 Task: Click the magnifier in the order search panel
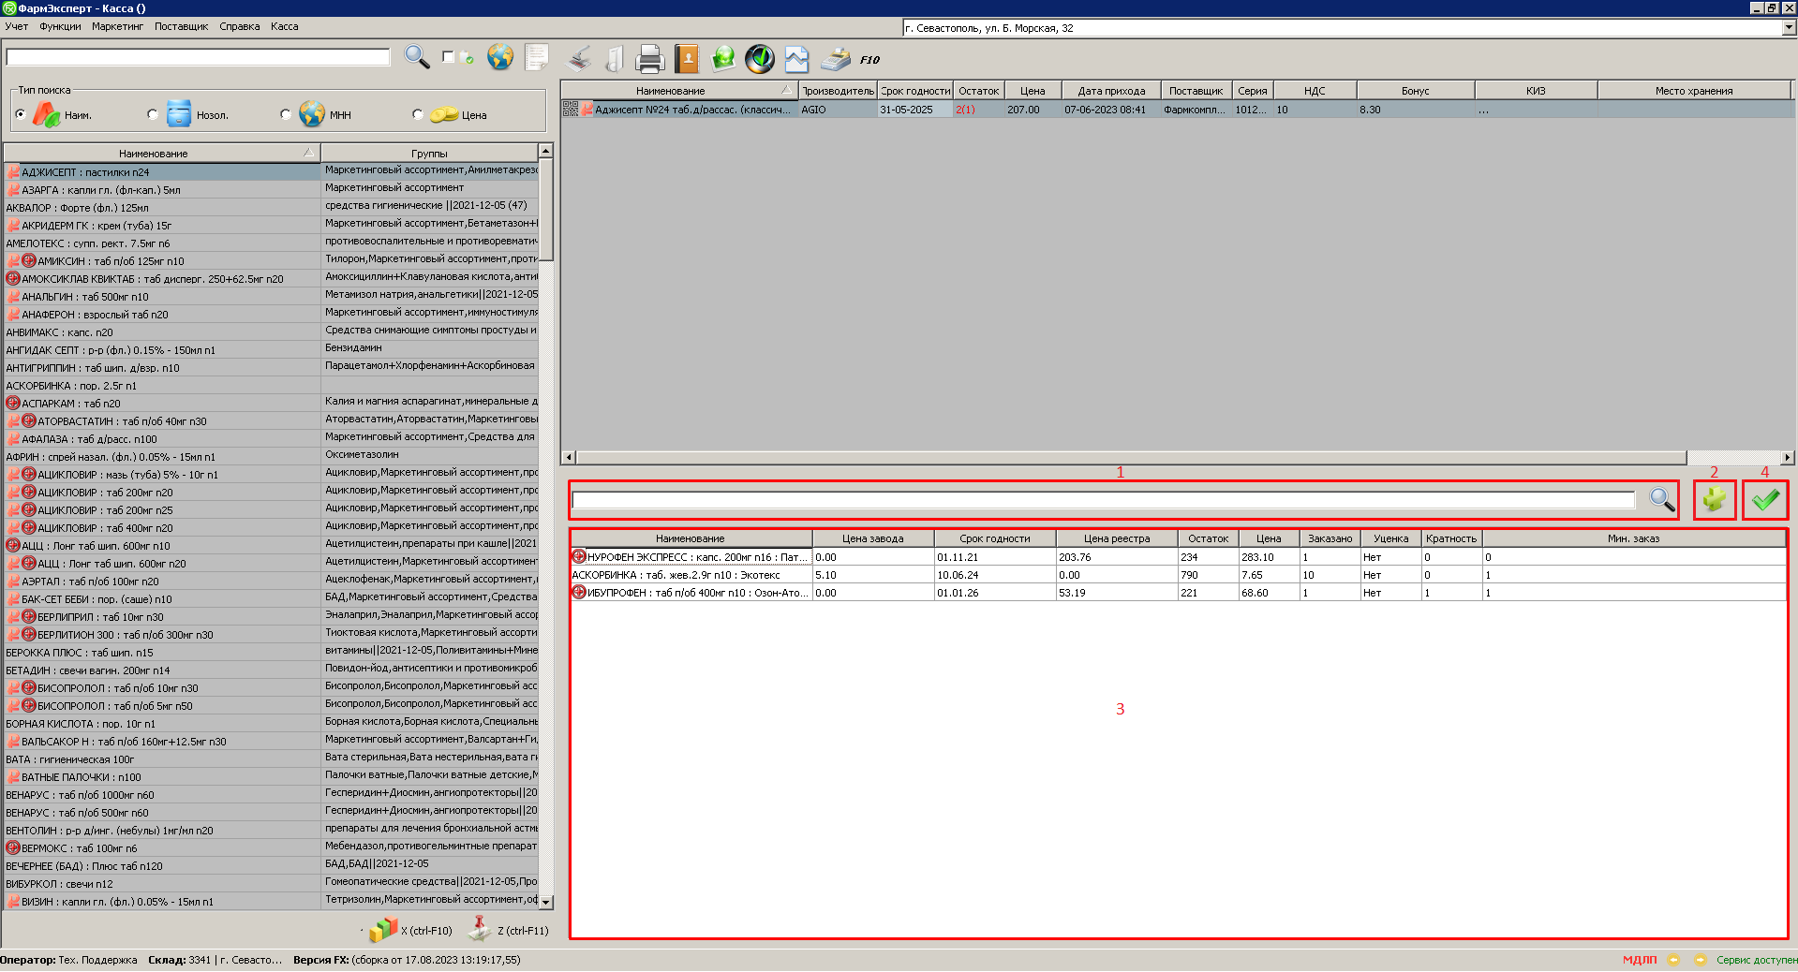coord(1661,500)
